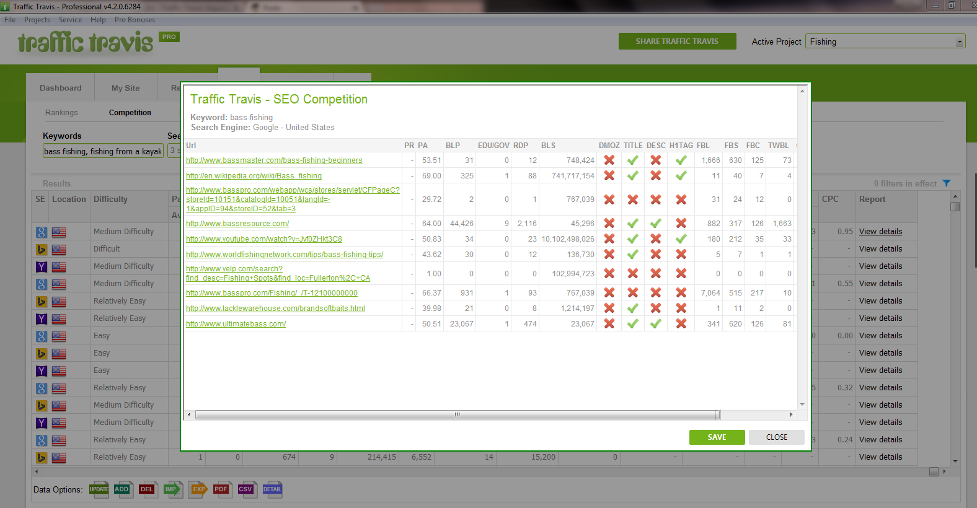The height and width of the screenshot is (508, 977).
Task: Click H1TAG green check for youtube row
Action: click(681, 239)
